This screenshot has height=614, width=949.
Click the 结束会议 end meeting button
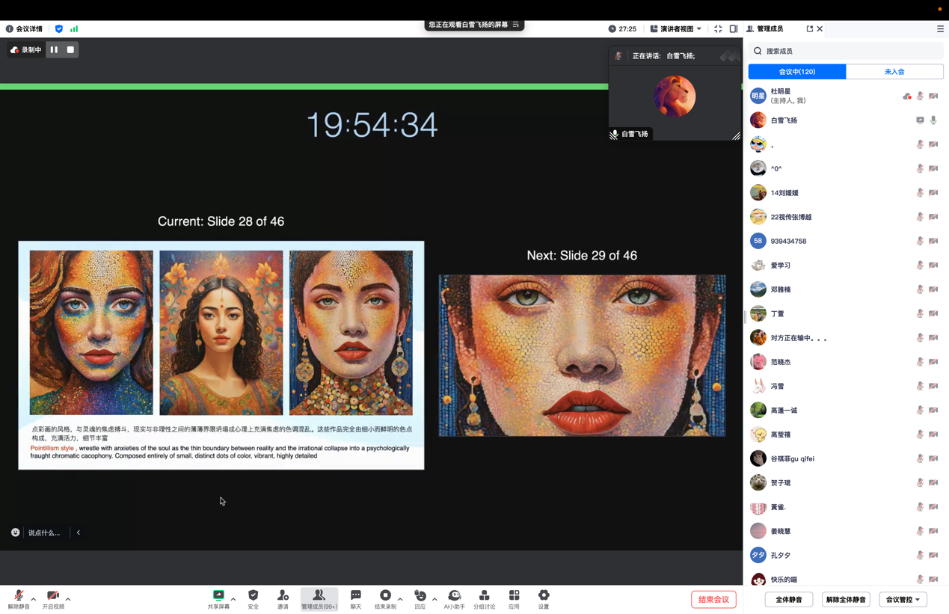point(713,600)
